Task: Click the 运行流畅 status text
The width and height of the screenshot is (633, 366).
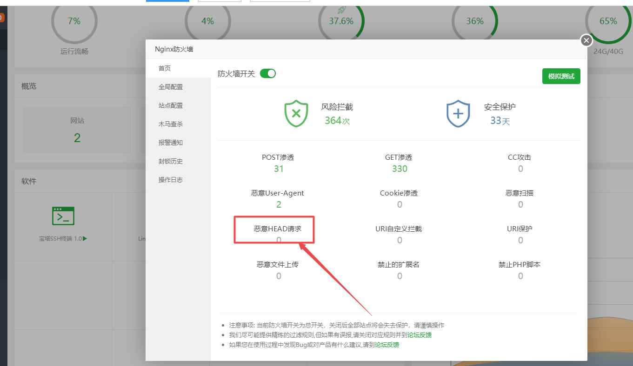Action: pyautogui.click(x=74, y=52)
